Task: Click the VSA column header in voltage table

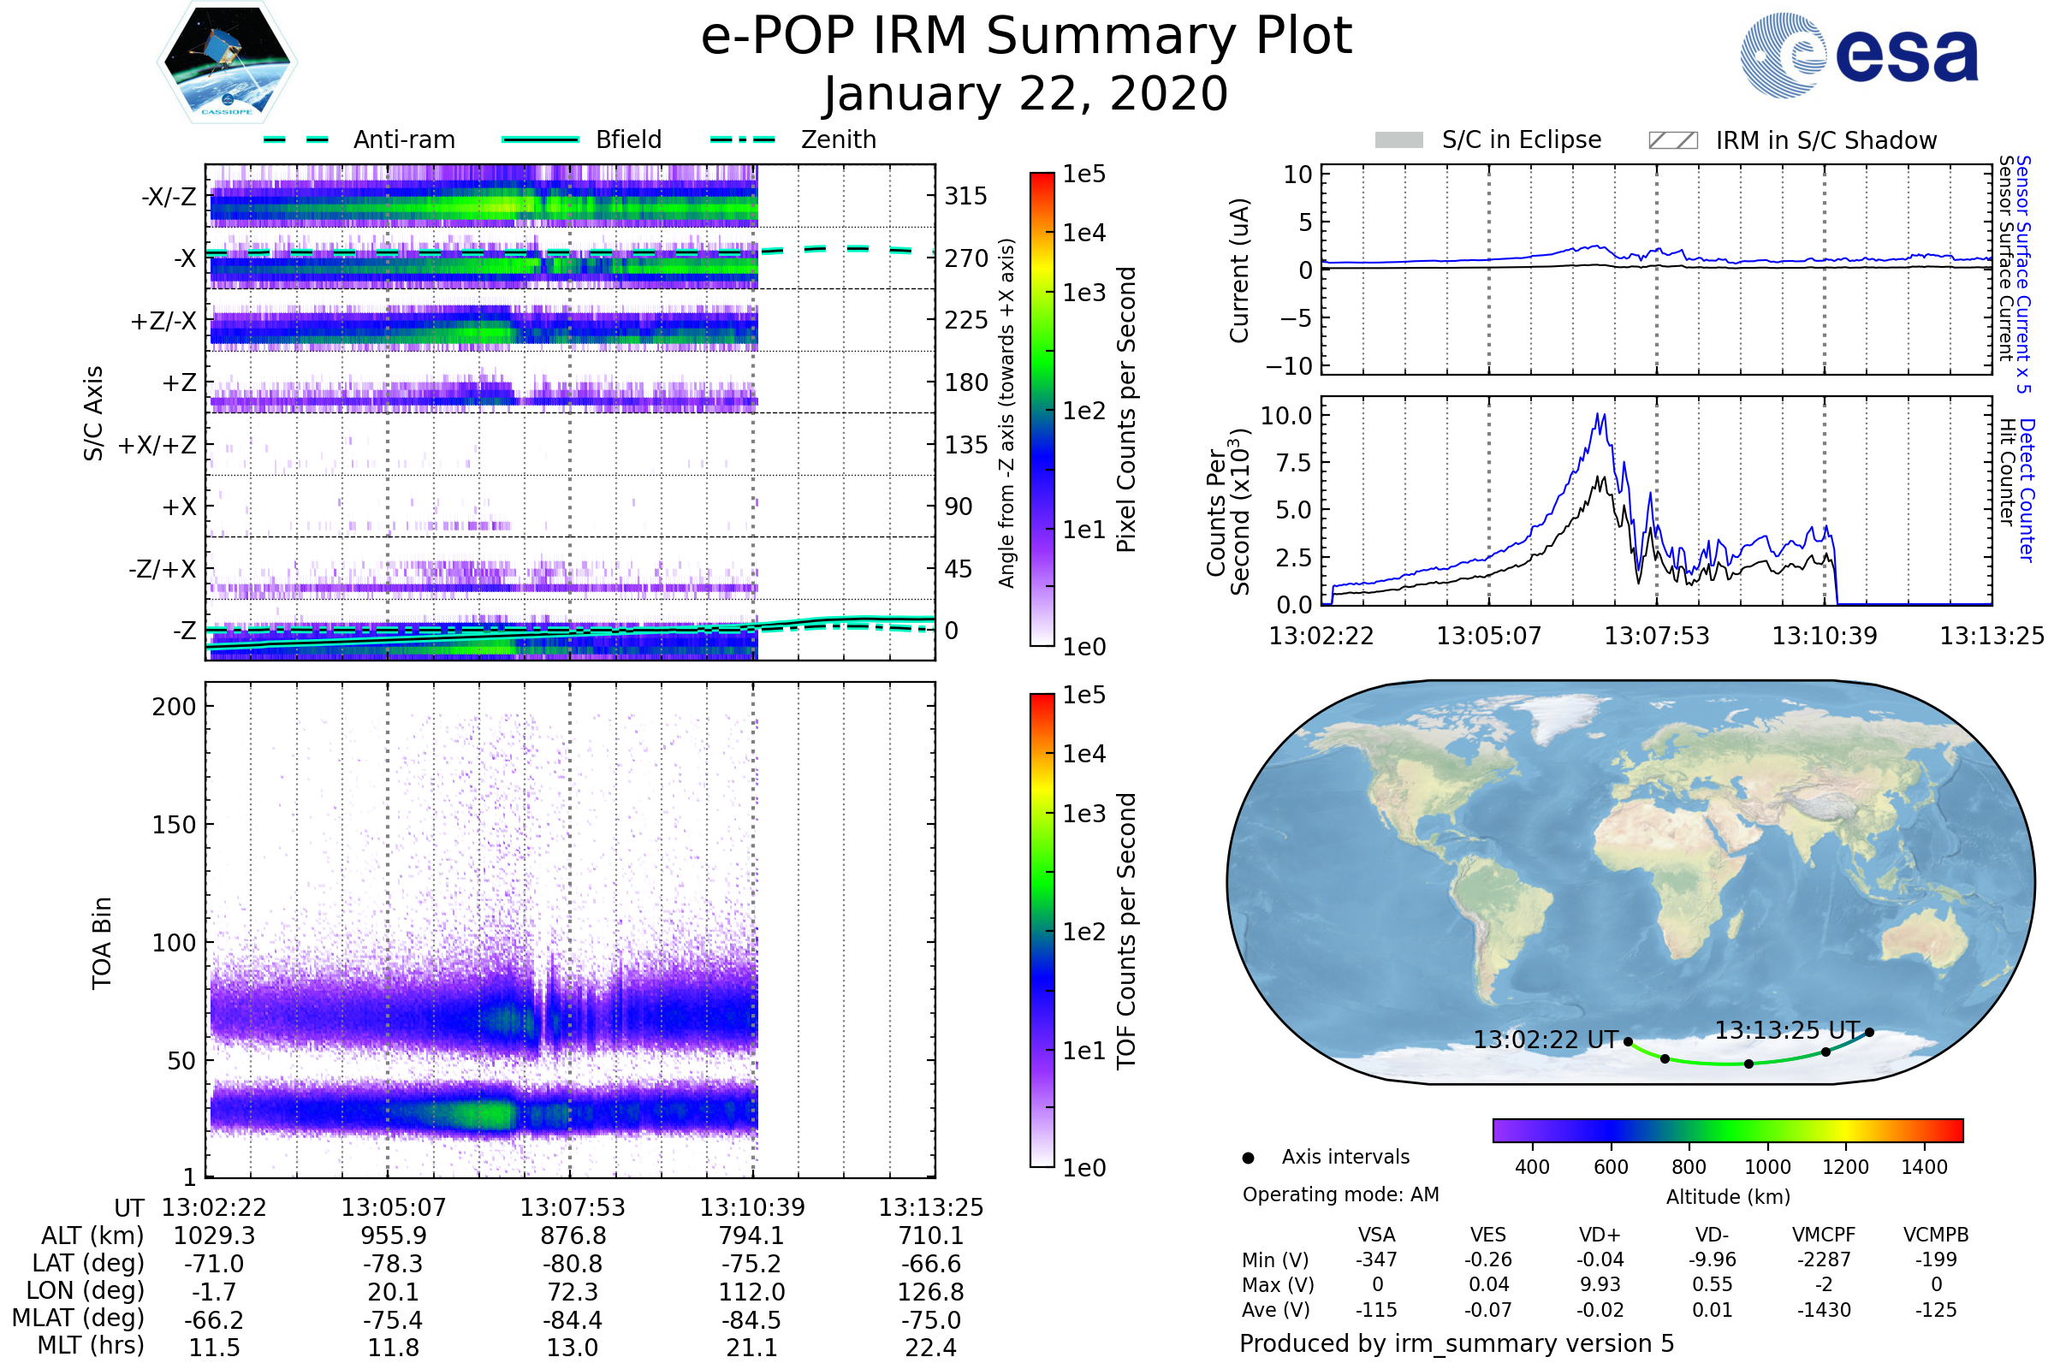Action: (1376, 1235)
